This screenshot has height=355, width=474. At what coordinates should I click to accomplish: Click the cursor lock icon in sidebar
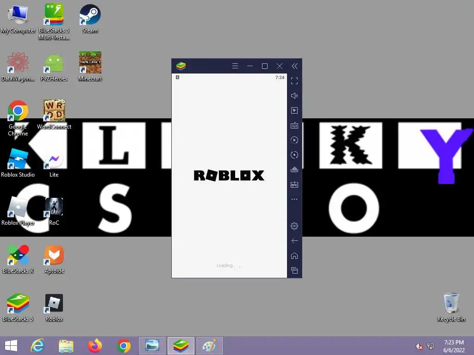(294, 110)
